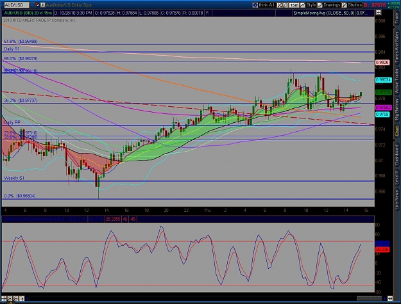Open the Big Buttons side tab

pyautogui.click(x=397, y=110)
